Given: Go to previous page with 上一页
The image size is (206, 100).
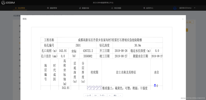Looking at the screenshot, I should [88, 95].
